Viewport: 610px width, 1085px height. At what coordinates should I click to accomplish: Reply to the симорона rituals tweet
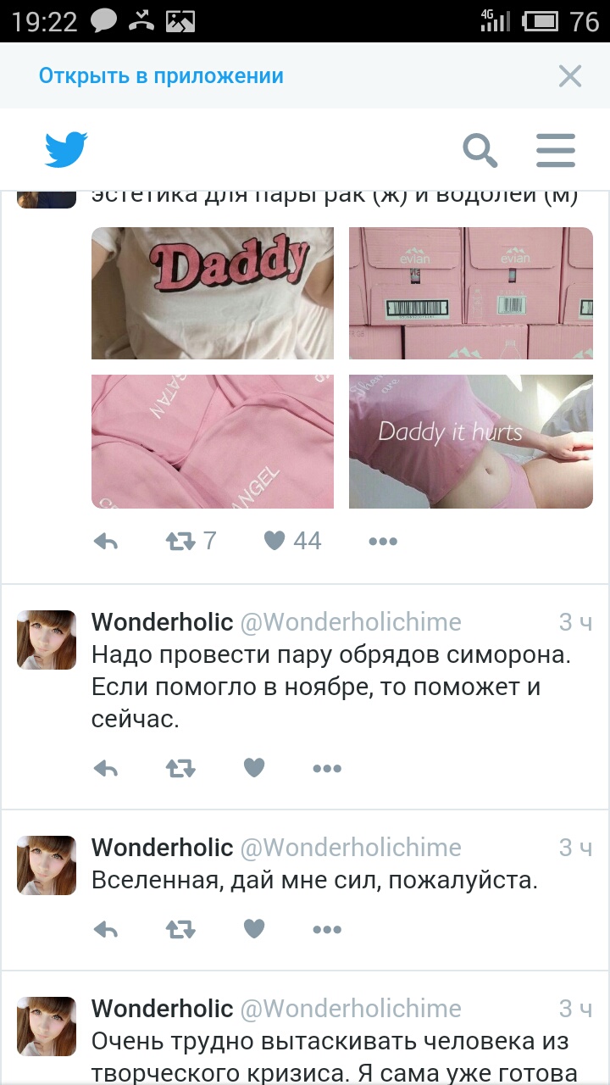pos(105,769)
